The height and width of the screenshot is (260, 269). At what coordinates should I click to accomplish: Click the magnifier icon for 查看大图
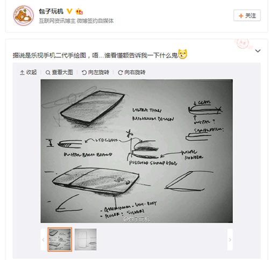coord(48,73)
